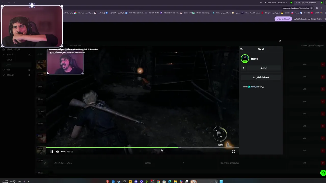Open Microsoft Edge from taskbar
The image size is (326, 183).
coord(170,181)
